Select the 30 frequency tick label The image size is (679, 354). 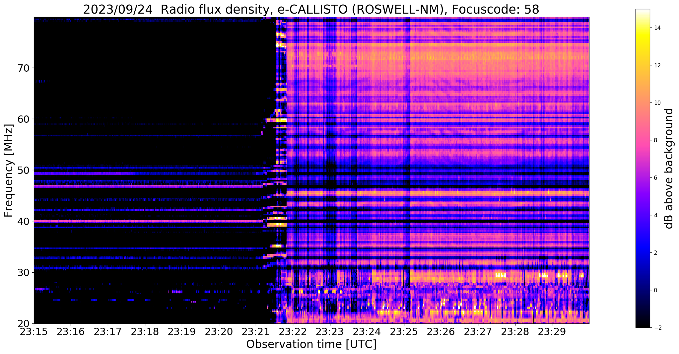pyautogui.click(x=23, y=272)
